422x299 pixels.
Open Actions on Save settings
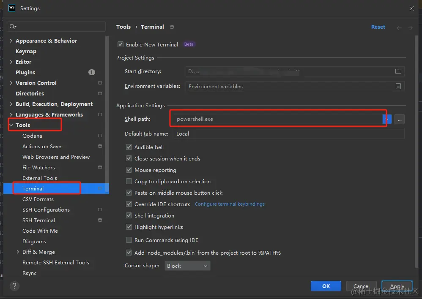[x=42, y=146]
